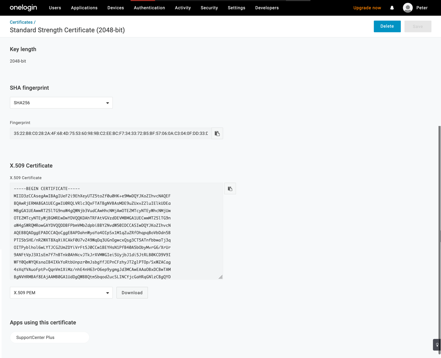Viewport: 441px width, 358px height.
Task: Delete this certificate
Action: point(387,26)
